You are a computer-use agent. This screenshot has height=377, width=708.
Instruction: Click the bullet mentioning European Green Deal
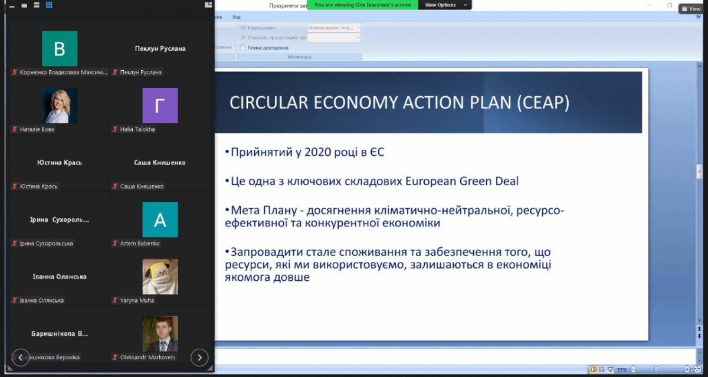coord(372,181)
